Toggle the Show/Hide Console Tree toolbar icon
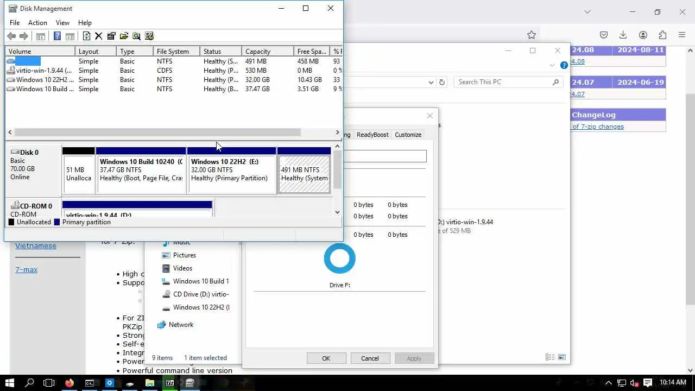 pos(41,36)
